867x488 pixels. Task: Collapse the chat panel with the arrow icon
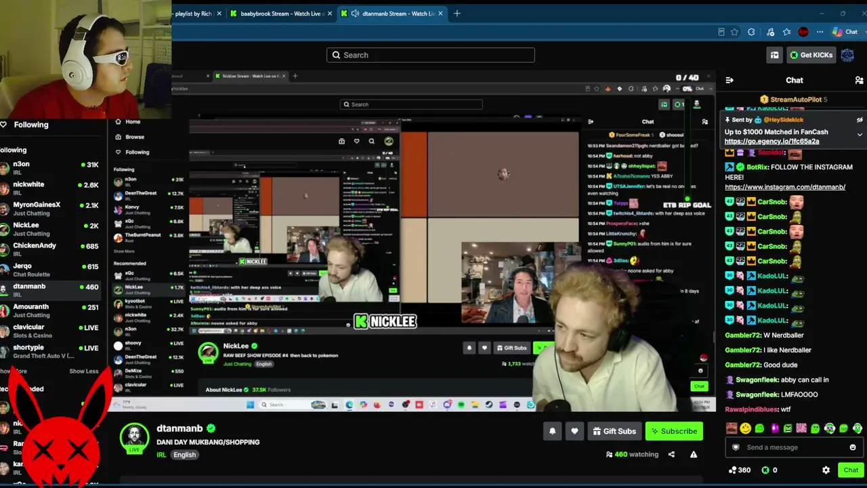(x=729, y=80)
